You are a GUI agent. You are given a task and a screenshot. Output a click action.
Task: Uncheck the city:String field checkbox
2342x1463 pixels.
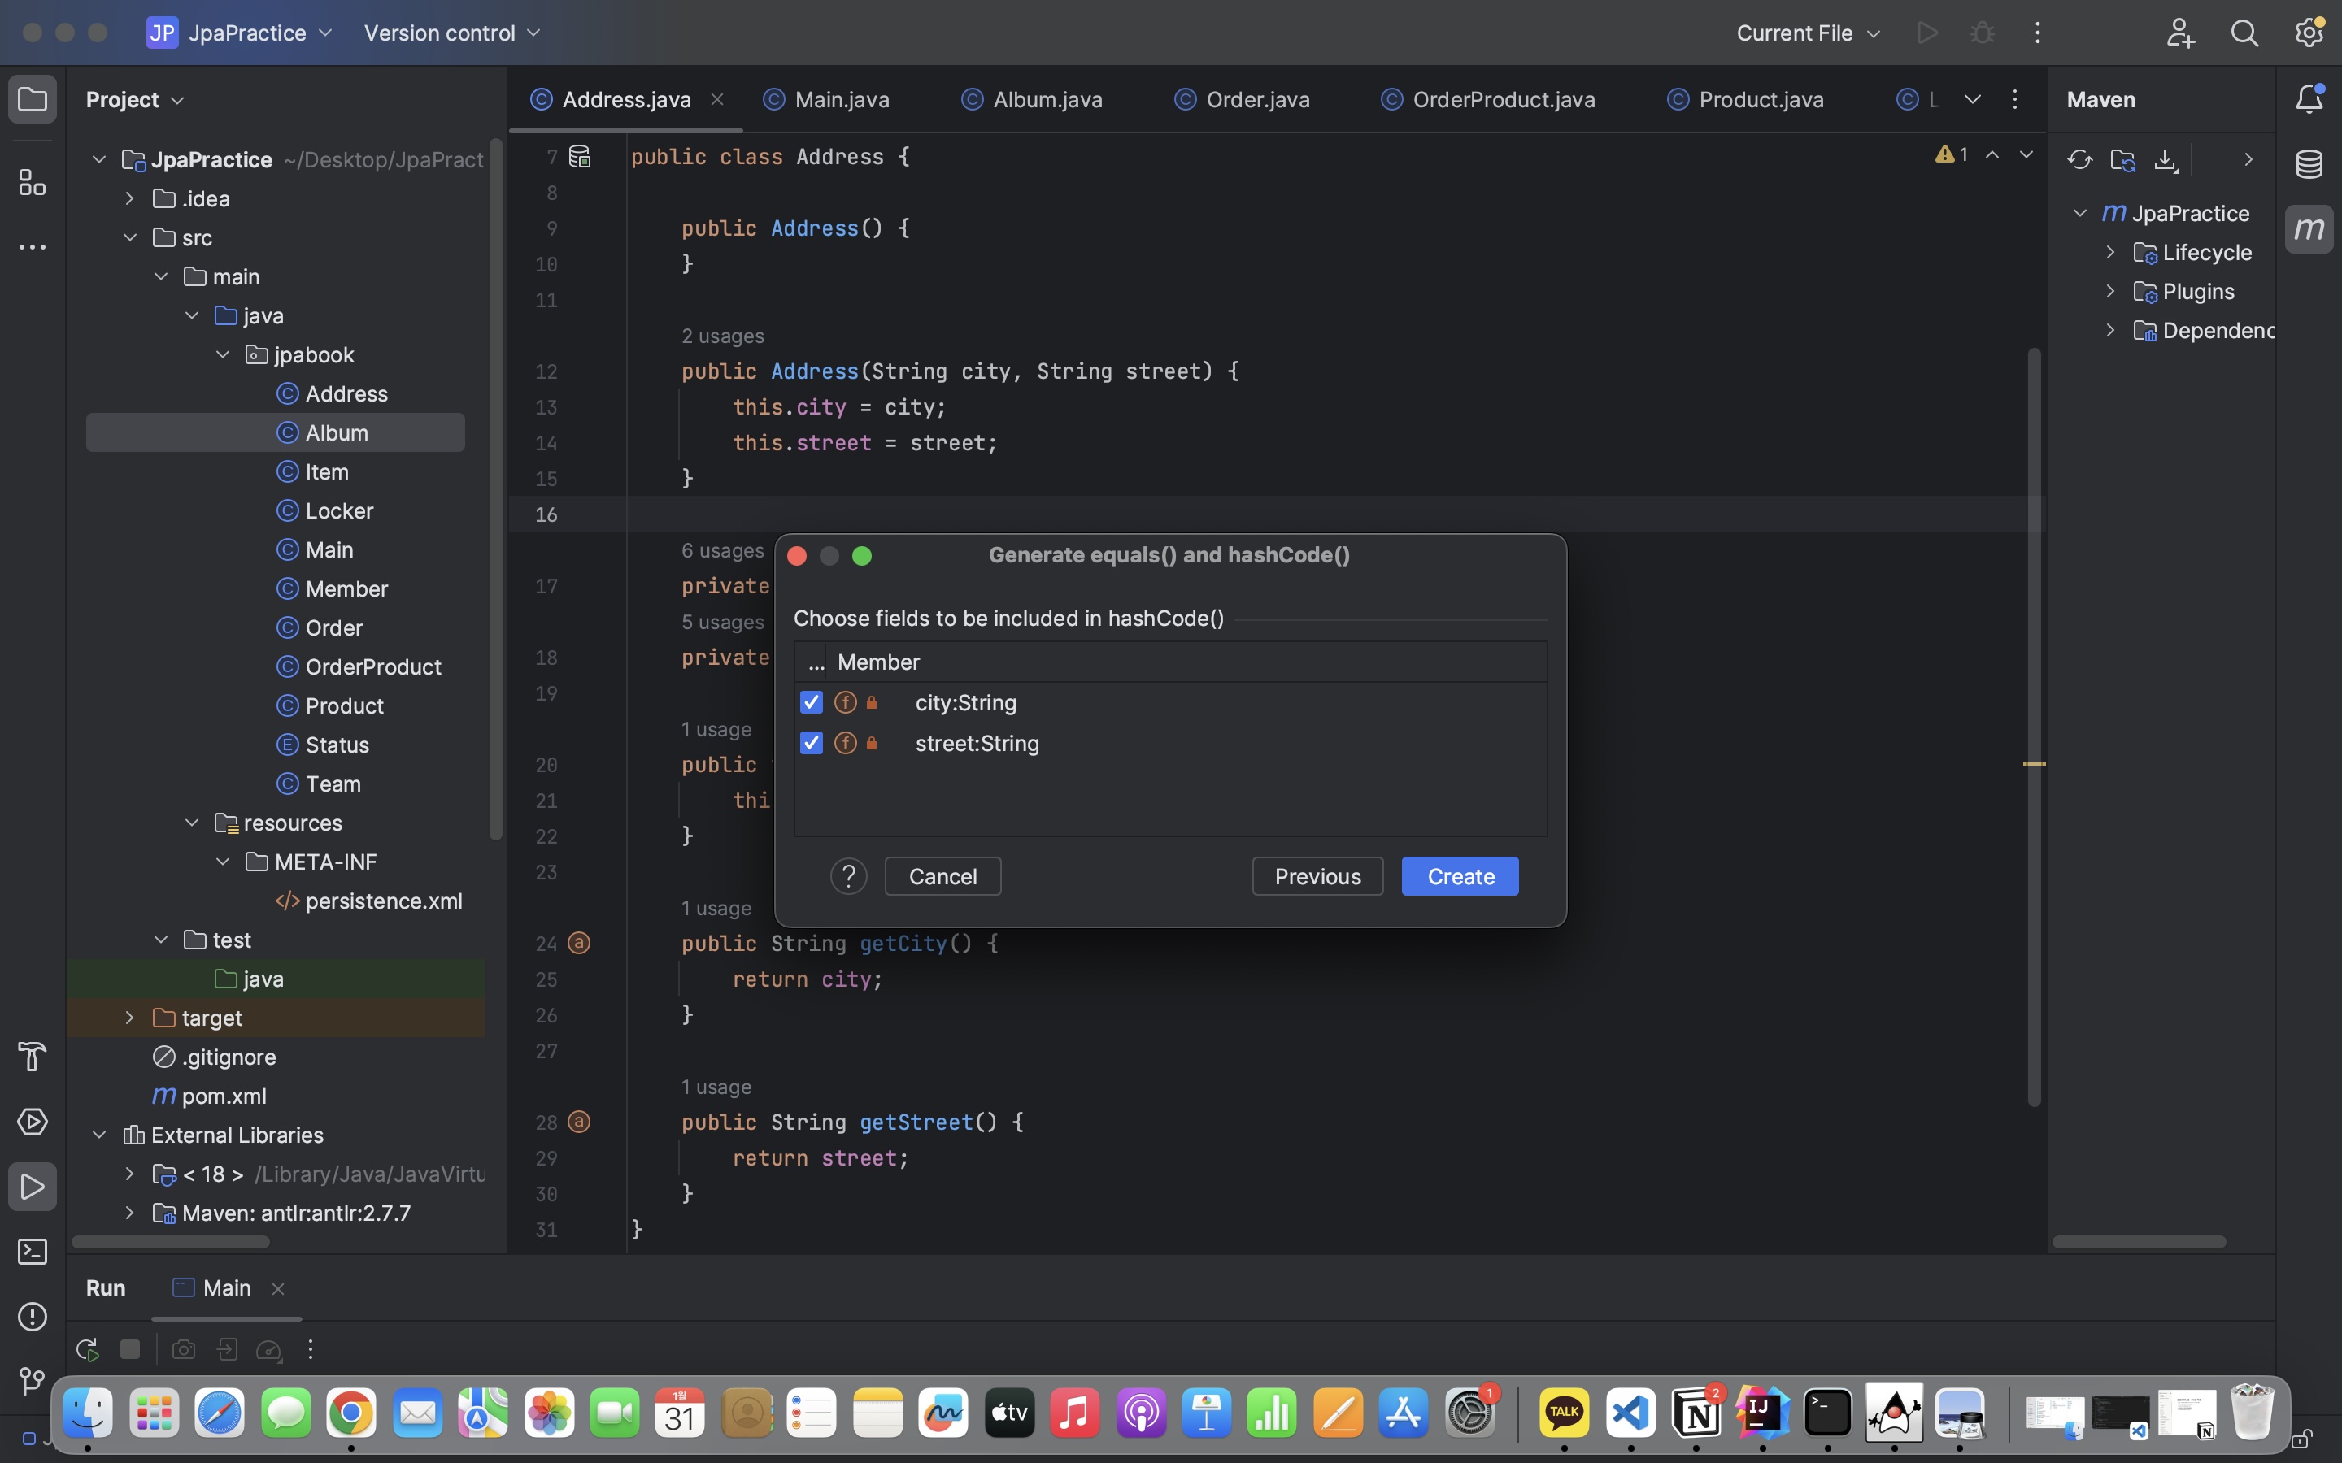(x=811, y=702)
